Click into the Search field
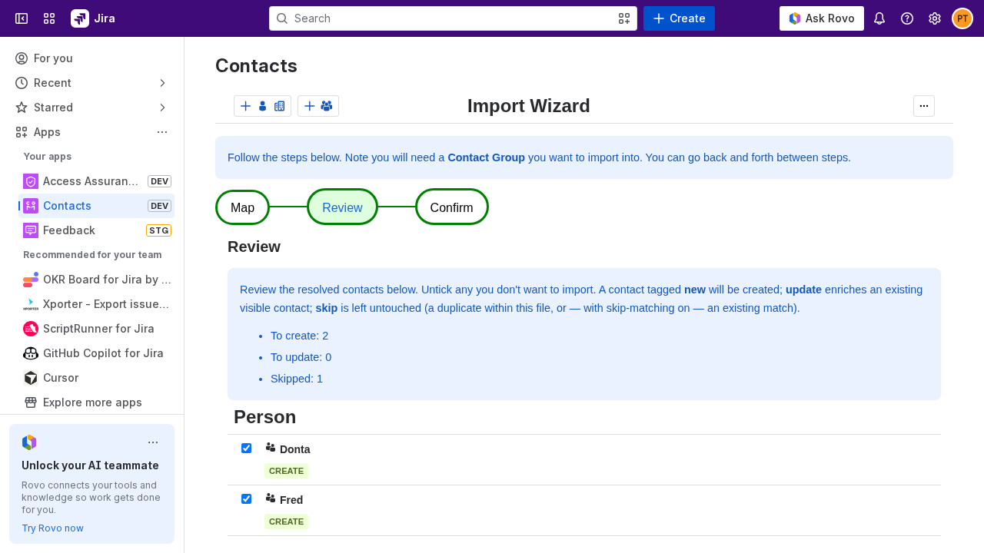Image resolution: width=984 pixels, height=553 pixels. point(453,18)
